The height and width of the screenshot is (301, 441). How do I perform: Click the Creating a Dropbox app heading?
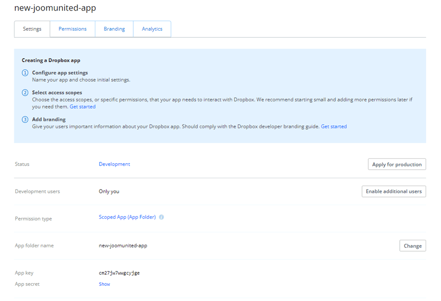(x=51, y=61)
